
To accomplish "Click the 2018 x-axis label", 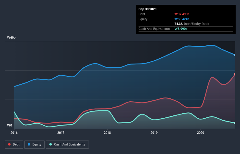I will click(x=107, y=133).
